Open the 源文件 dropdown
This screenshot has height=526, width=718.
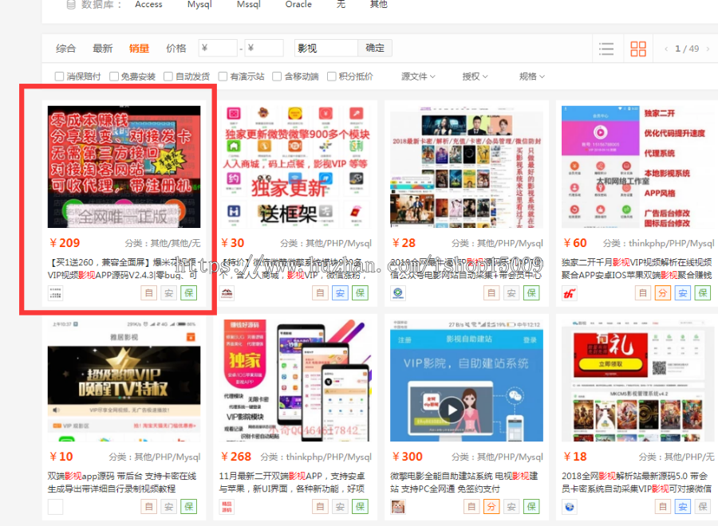pyautogui.click(x=418, y=76)
